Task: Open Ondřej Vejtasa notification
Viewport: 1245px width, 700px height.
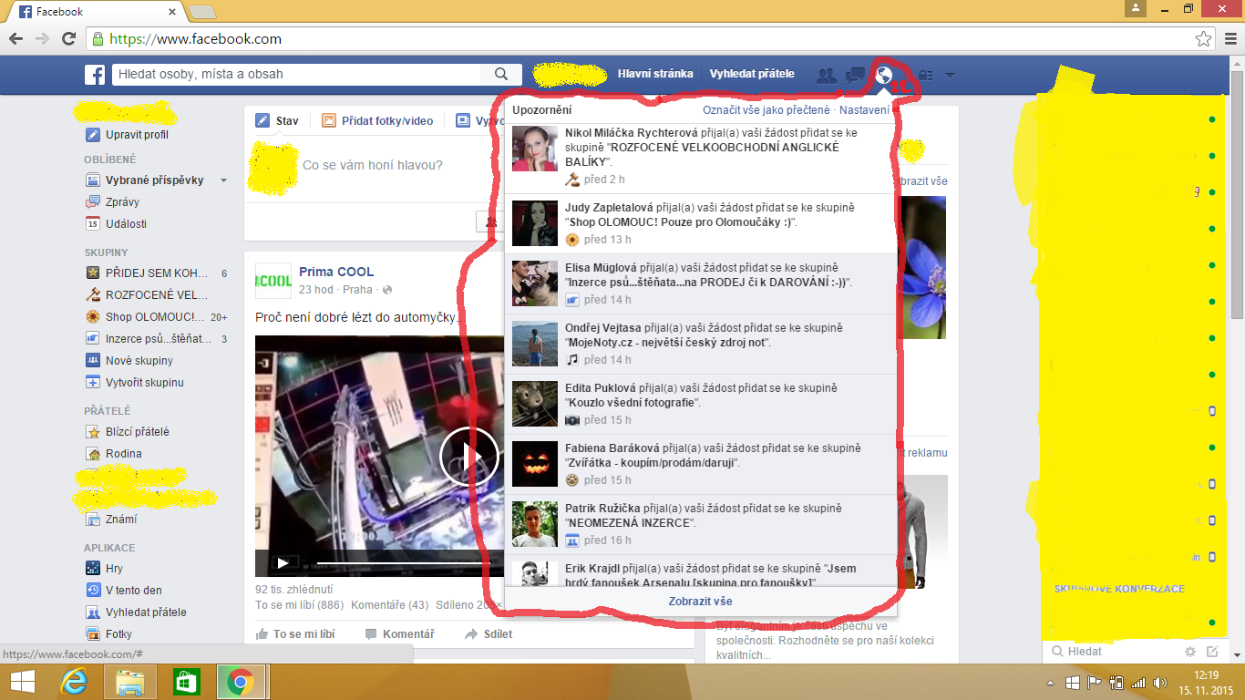Action: pos(700,344)
